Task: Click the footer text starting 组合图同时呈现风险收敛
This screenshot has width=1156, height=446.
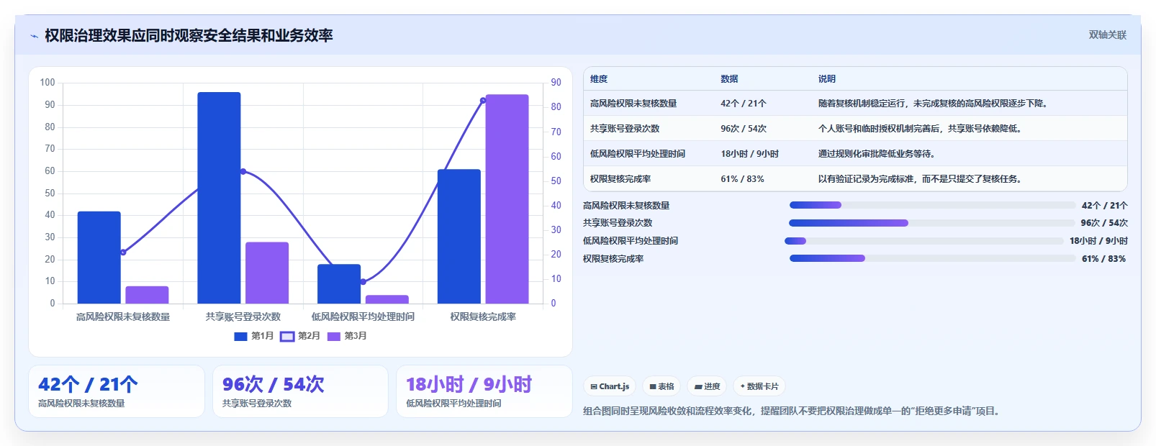Action: coord(793,411)
